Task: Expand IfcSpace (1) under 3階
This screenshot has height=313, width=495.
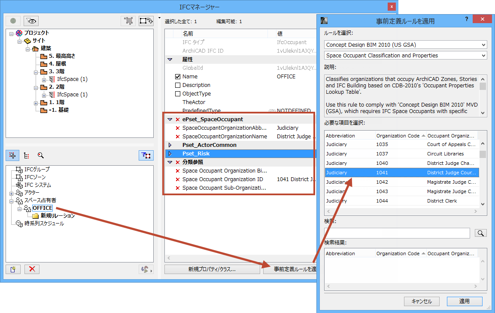Action: click(x=44, y=79)
